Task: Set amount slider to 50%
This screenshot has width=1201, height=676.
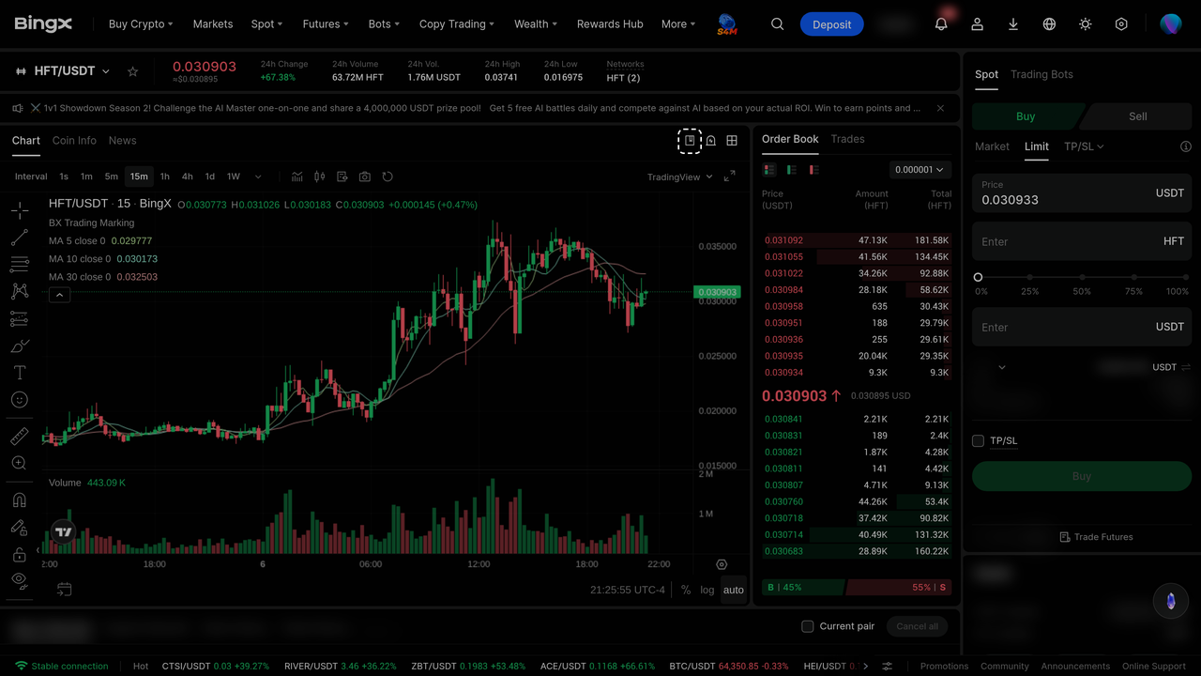Action: pos(1082,278)
